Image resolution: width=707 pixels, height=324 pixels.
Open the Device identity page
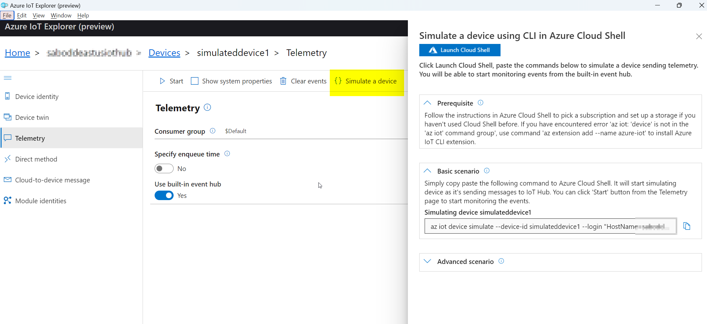coord(71,96)
